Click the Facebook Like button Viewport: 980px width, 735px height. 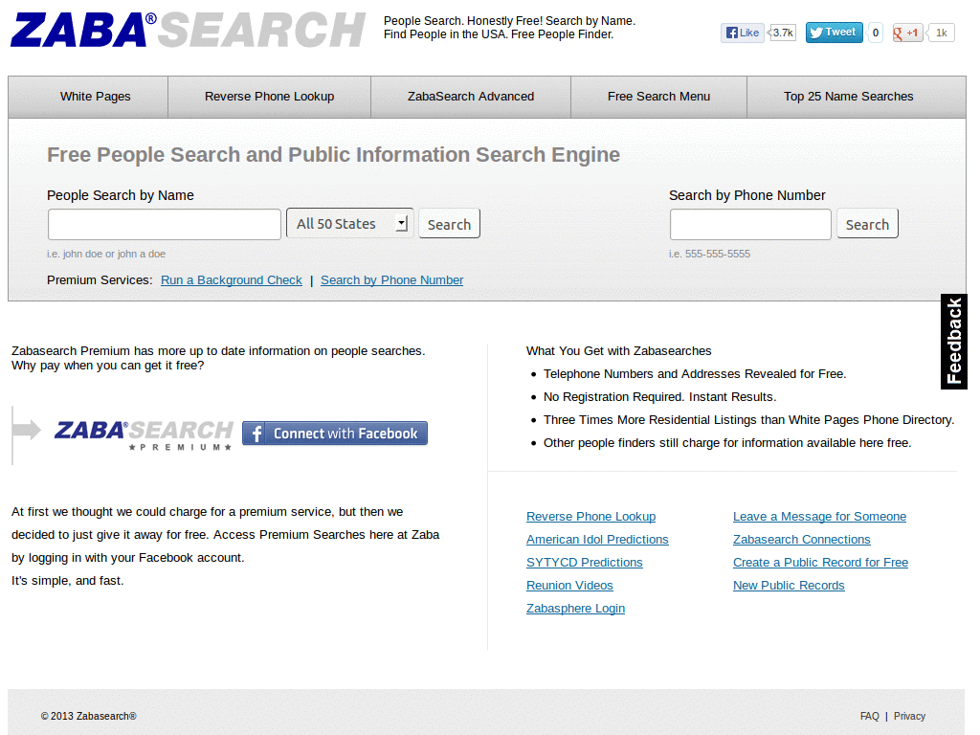742,33
